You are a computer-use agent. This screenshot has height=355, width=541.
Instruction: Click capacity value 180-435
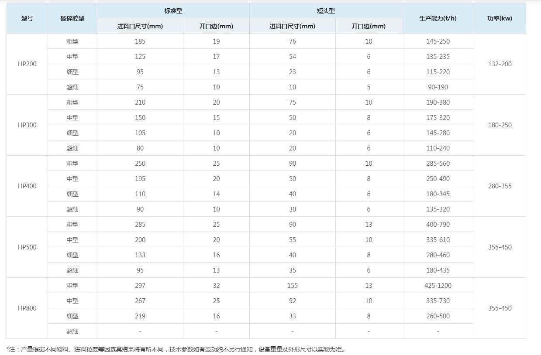438,270
